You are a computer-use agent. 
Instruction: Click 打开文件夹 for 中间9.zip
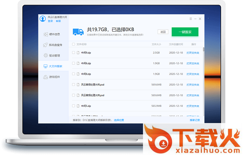[193, 53]
